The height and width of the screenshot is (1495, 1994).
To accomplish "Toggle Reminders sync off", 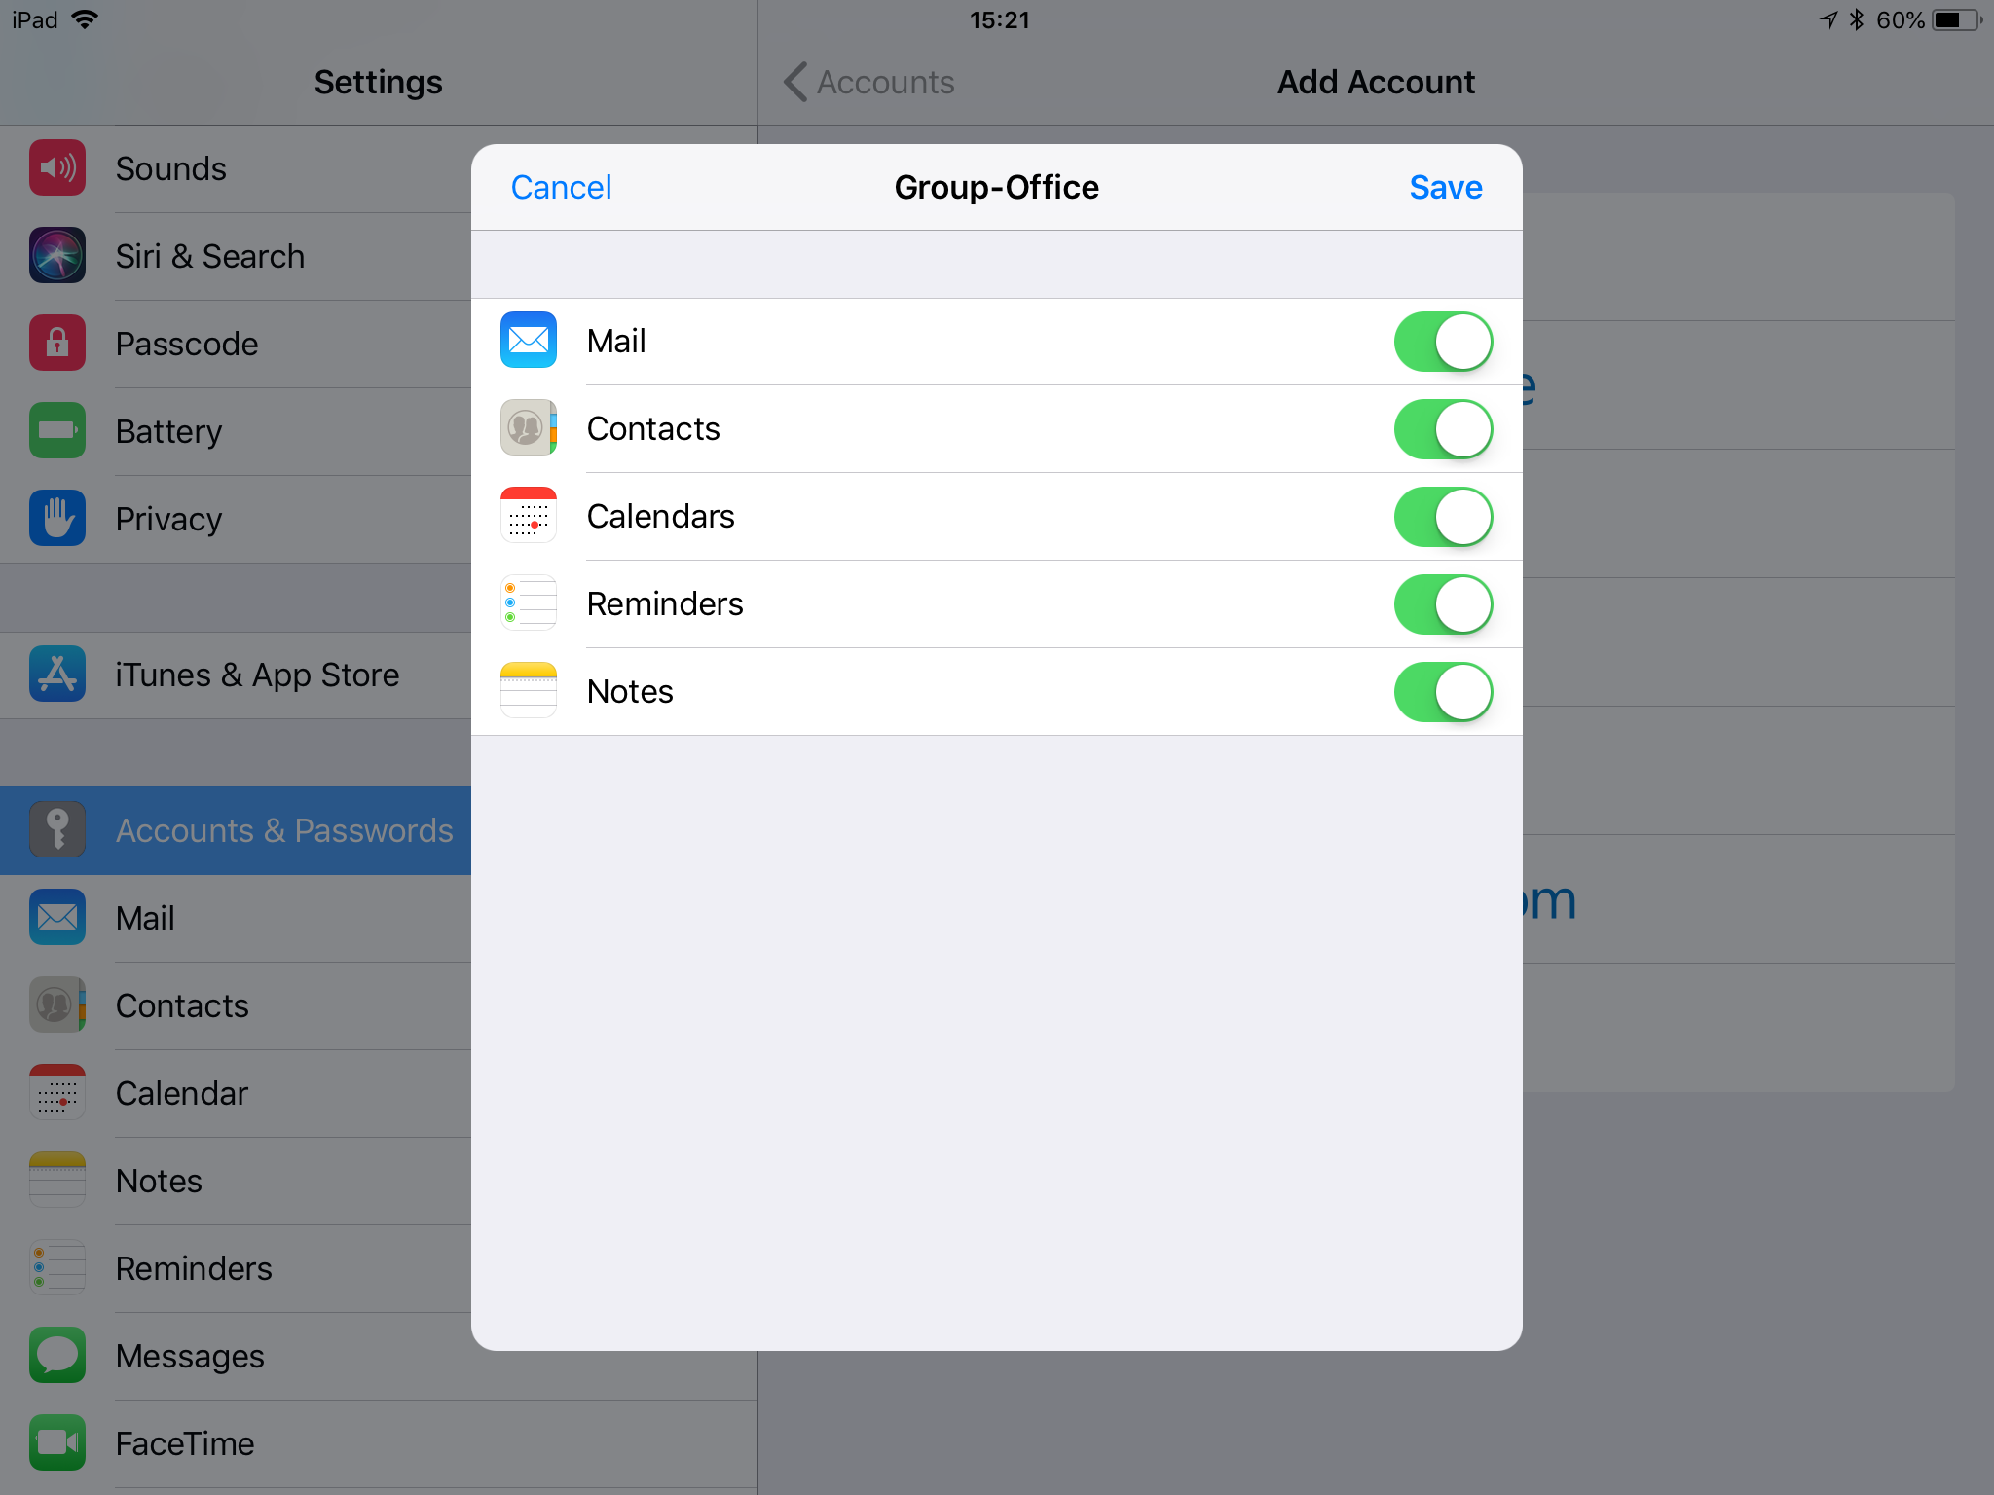I will tap(1443, 604).
